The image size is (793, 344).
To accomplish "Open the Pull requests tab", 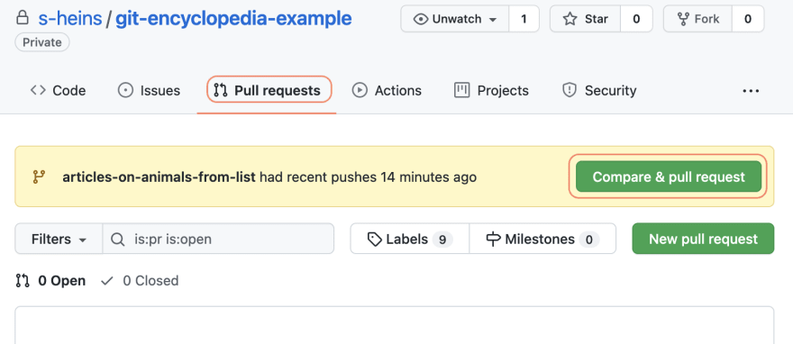I will coord(269,90).
